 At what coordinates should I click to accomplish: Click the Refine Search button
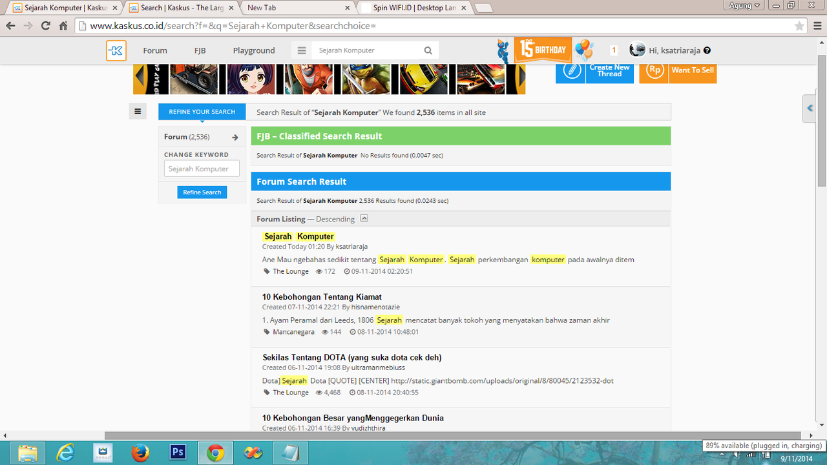coord(202,192)
